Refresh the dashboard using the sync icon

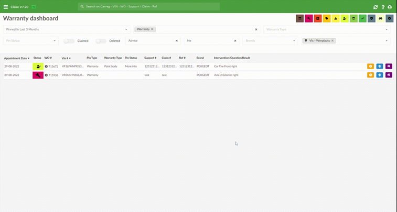point(375,7)
